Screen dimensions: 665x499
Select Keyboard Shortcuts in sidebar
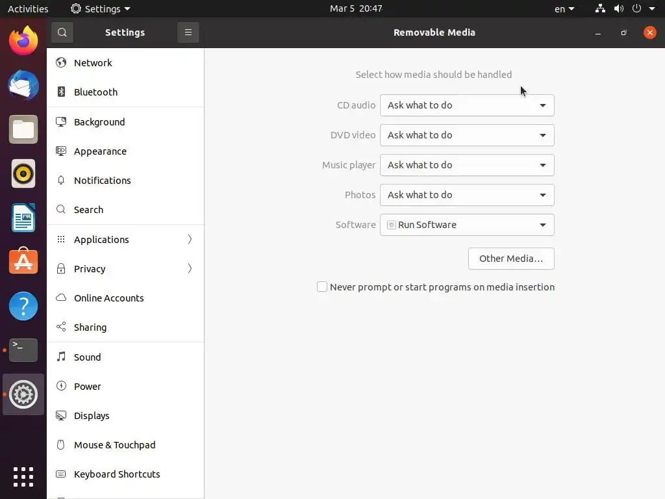click(x=117, y=474)
